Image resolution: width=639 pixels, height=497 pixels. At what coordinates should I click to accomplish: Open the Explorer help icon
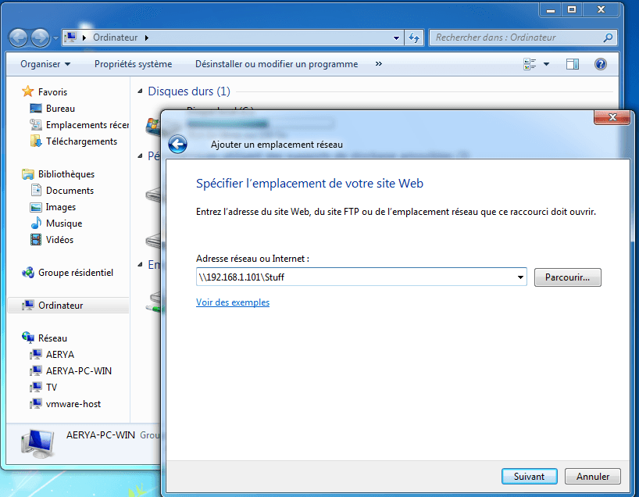[x=600, y=64]
